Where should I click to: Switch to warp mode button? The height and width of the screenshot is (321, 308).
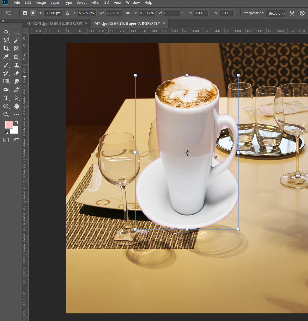point(292,13)
